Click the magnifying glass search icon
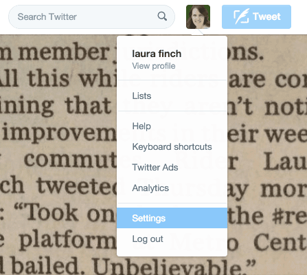The width and height of the screenshot is (307, 275). pos(162,16)
